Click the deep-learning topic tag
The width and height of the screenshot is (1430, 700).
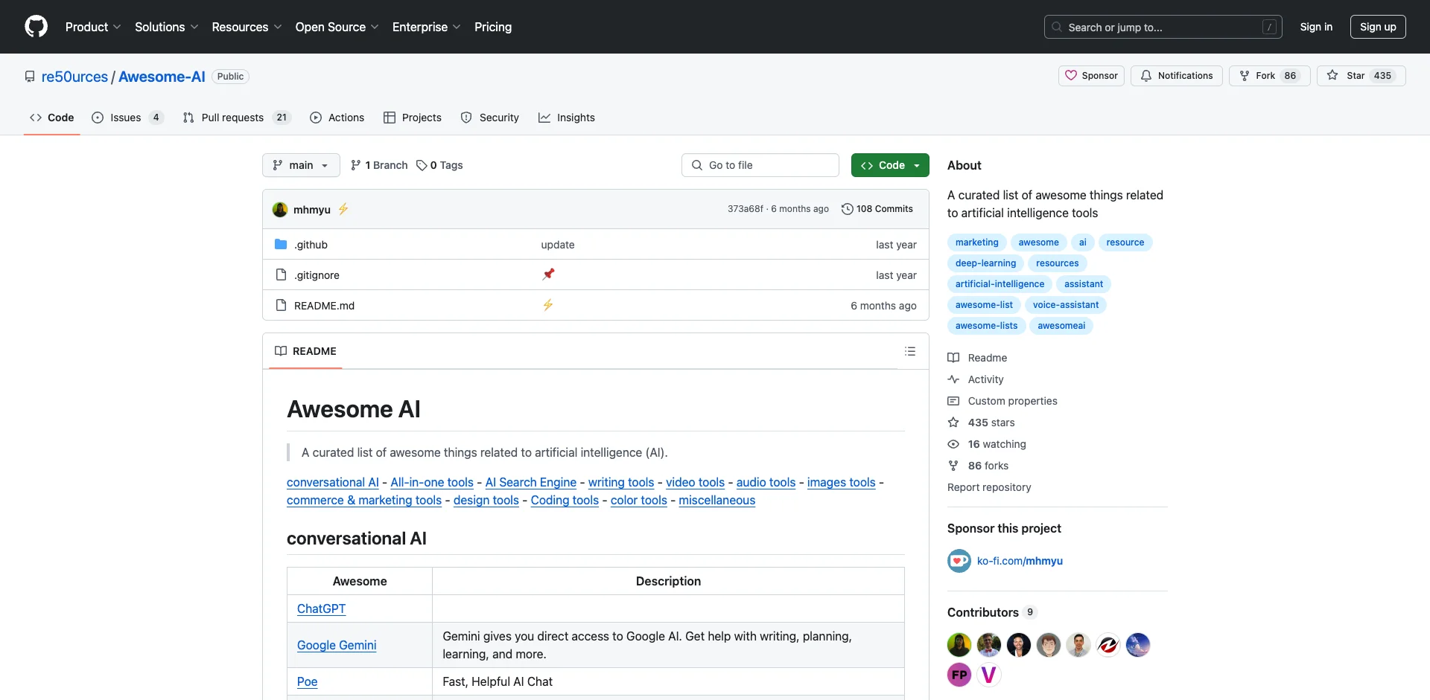(x=985, y=263)
